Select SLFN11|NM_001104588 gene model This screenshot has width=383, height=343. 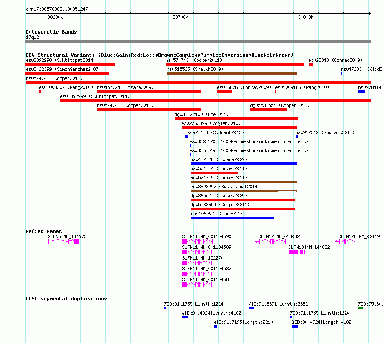198,285
